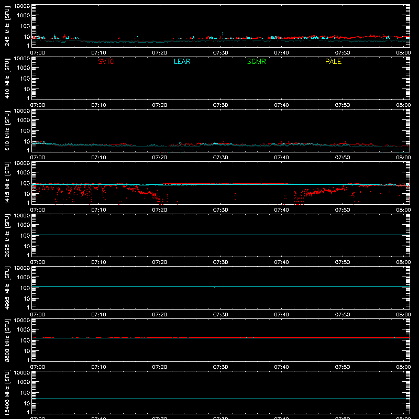The height and width of the screenshot is (419, 419).
Task: Click 07:00 tick below the 1415 MHz panel
Action: tap(38, 210)
